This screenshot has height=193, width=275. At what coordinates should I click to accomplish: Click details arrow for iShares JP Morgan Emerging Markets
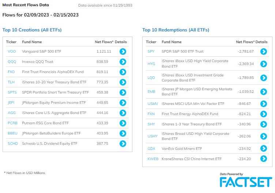264,92
